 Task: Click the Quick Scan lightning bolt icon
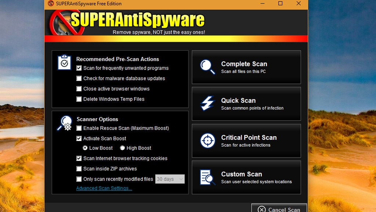coord(207,103)
